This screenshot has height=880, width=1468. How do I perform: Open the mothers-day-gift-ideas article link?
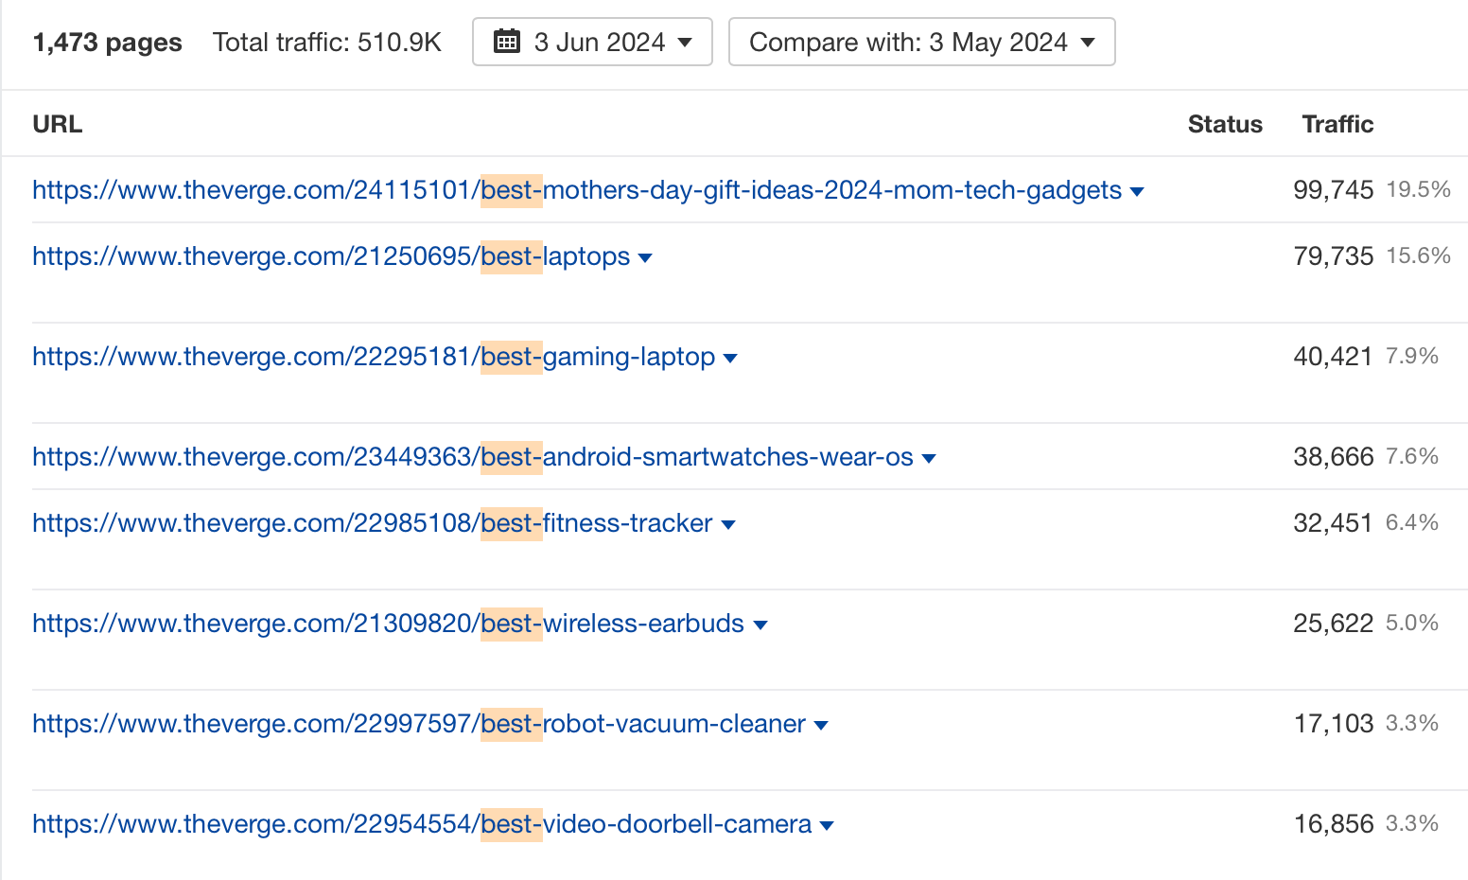click(x=577, y=190)
